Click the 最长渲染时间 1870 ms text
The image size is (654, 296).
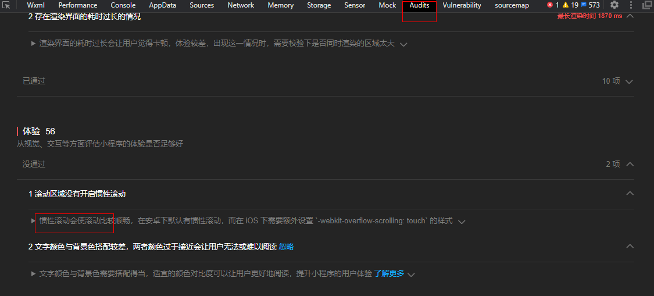589,16
